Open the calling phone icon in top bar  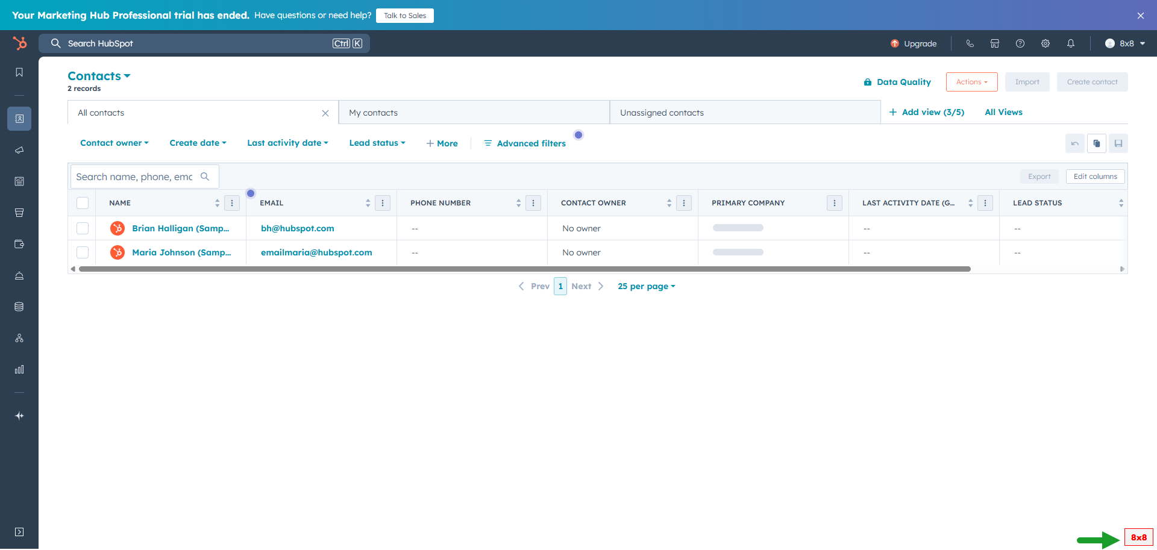970,43
